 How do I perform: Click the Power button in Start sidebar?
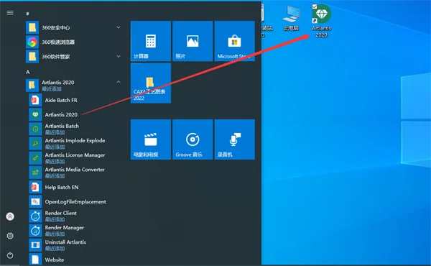coord(10,255)
